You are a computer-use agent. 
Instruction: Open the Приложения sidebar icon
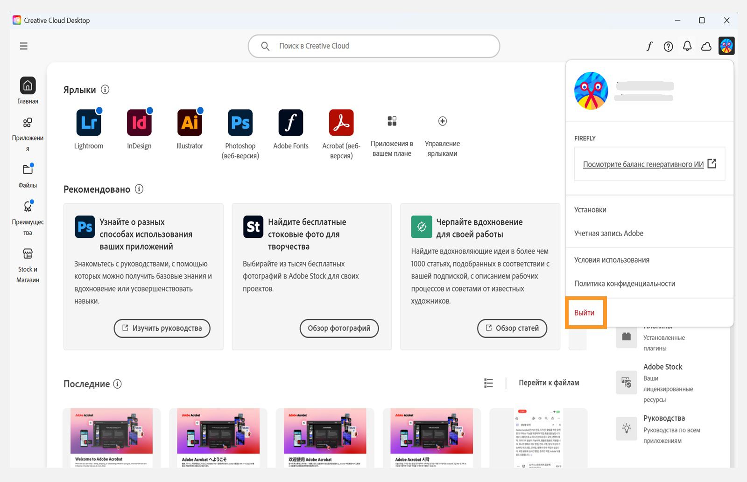(28, 123)
